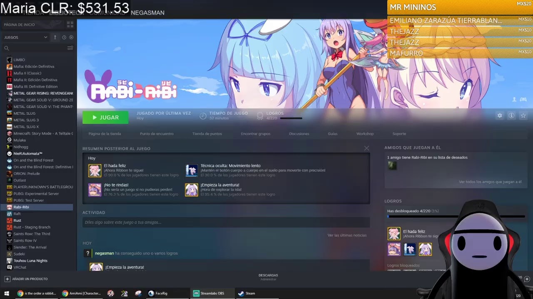Click library search magnifier field
The image size is (533, 299).
tap(7, 48)
